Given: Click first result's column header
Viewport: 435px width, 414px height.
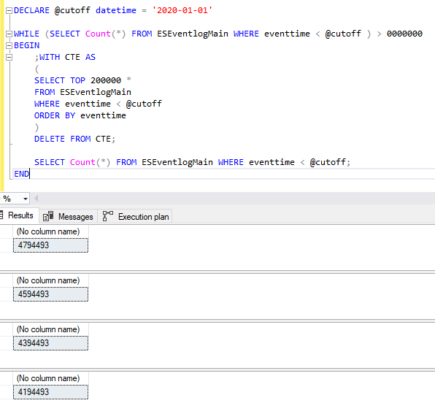Looking at the screenshot, I should (x=51, y=231).
